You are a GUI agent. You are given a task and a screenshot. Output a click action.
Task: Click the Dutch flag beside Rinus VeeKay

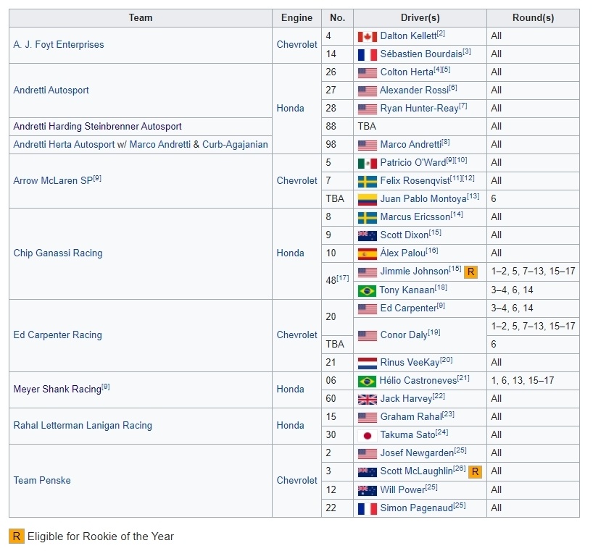click(x=368, y=363)
